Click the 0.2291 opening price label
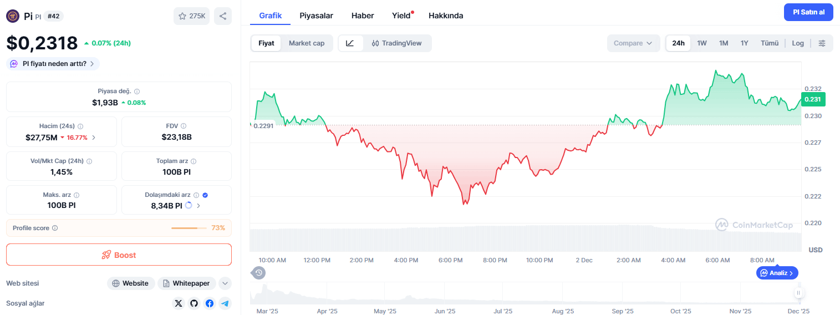Image resolution: width=840 pixels, height=315 pixels. tap(262, 126)
